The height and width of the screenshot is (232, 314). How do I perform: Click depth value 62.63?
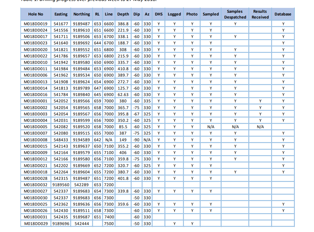123,95
